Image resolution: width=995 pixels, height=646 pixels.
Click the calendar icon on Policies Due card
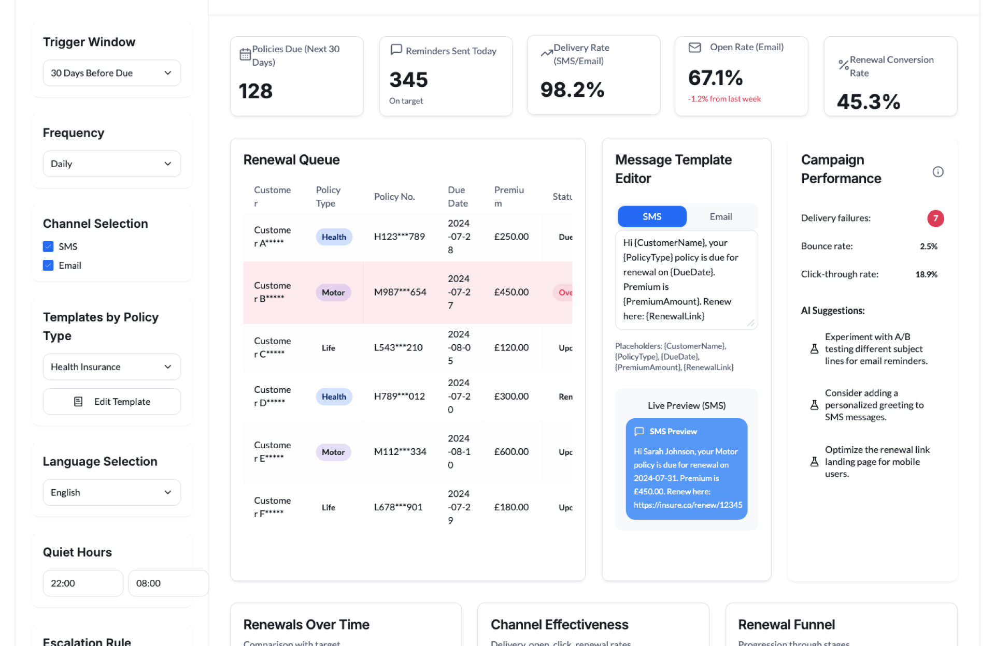(245, 55)
